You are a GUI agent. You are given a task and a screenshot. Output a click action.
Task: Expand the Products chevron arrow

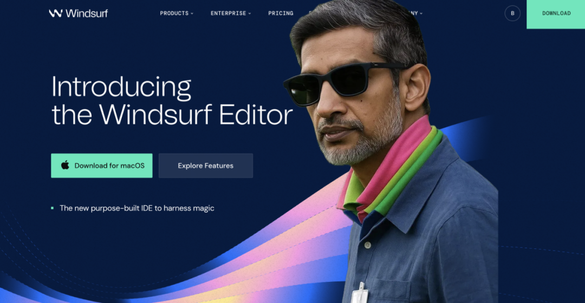tap(192, 14)
